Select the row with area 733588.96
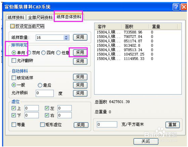Screen dimensions: 188x147 click(138, 32)
